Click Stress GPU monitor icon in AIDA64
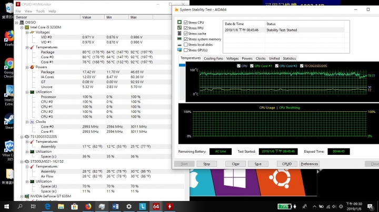 (179, 50)
